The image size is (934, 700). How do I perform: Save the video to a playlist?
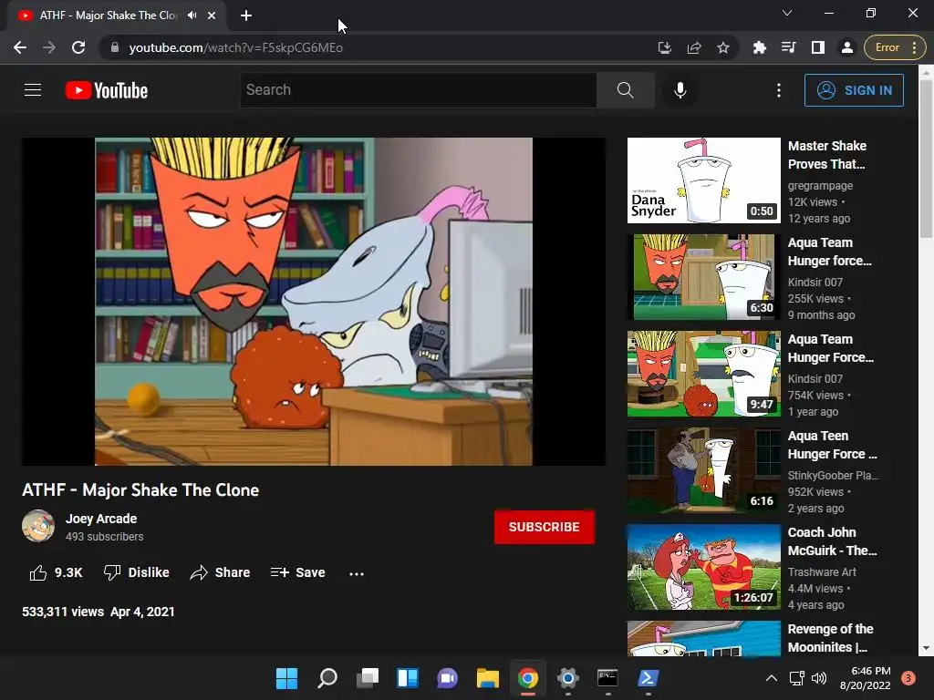click(297, 572)
